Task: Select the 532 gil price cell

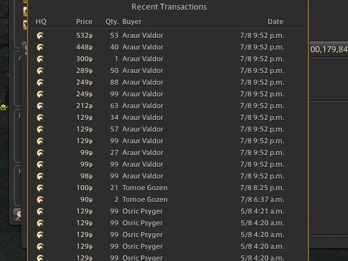Action: [84, 36]
